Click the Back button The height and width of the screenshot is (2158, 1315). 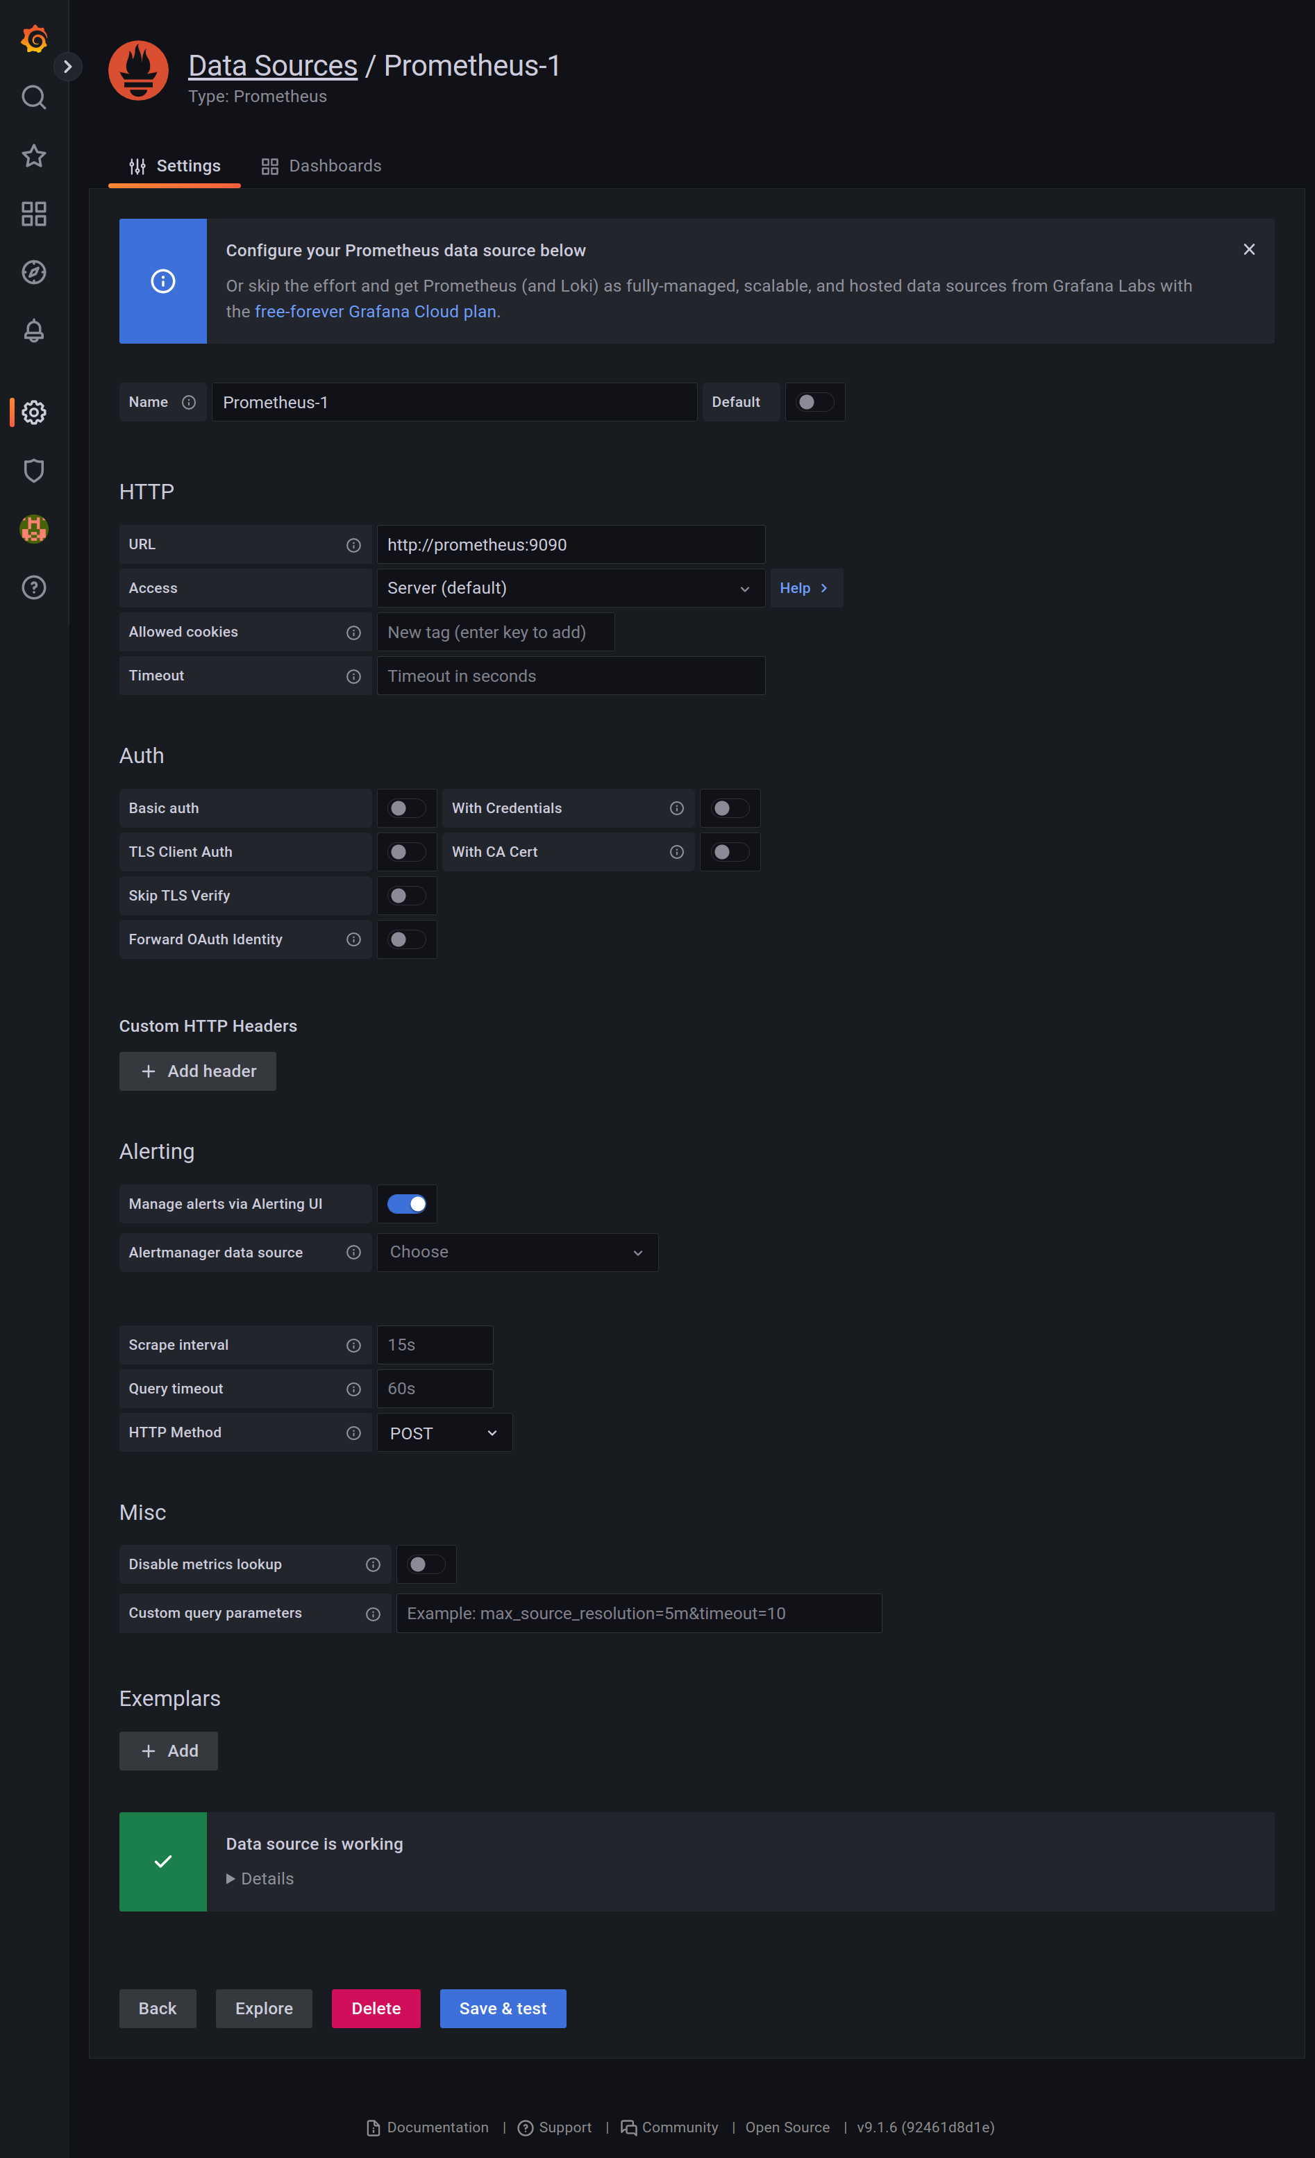tap(158, 2008)
